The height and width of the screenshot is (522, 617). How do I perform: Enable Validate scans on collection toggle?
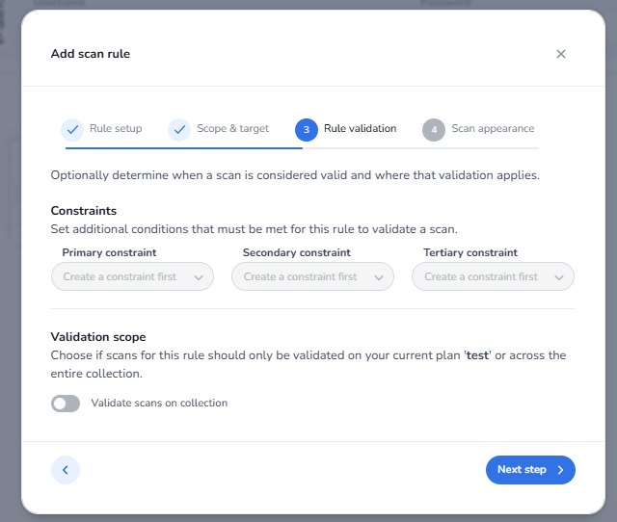click(66, 404)
